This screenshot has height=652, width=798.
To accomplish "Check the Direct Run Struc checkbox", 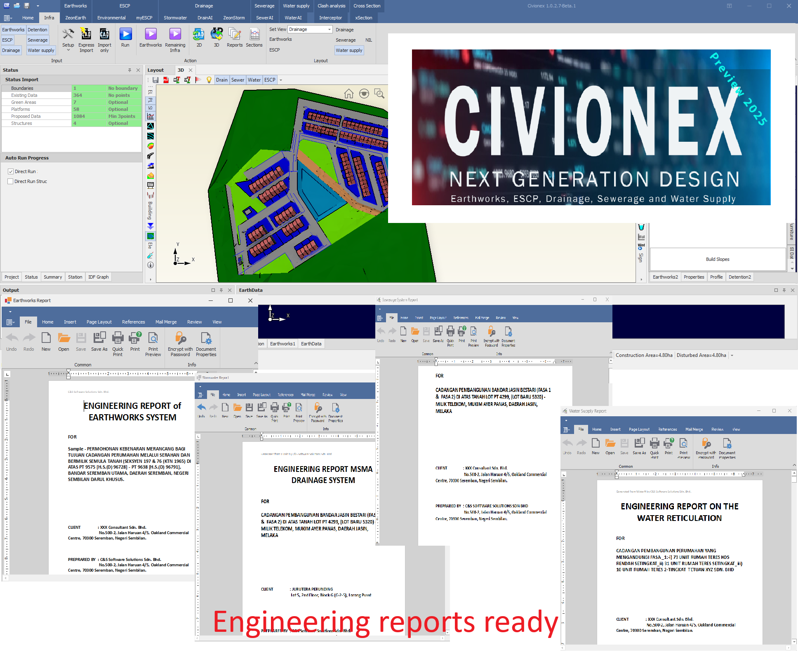I will (x=10, y=181).
